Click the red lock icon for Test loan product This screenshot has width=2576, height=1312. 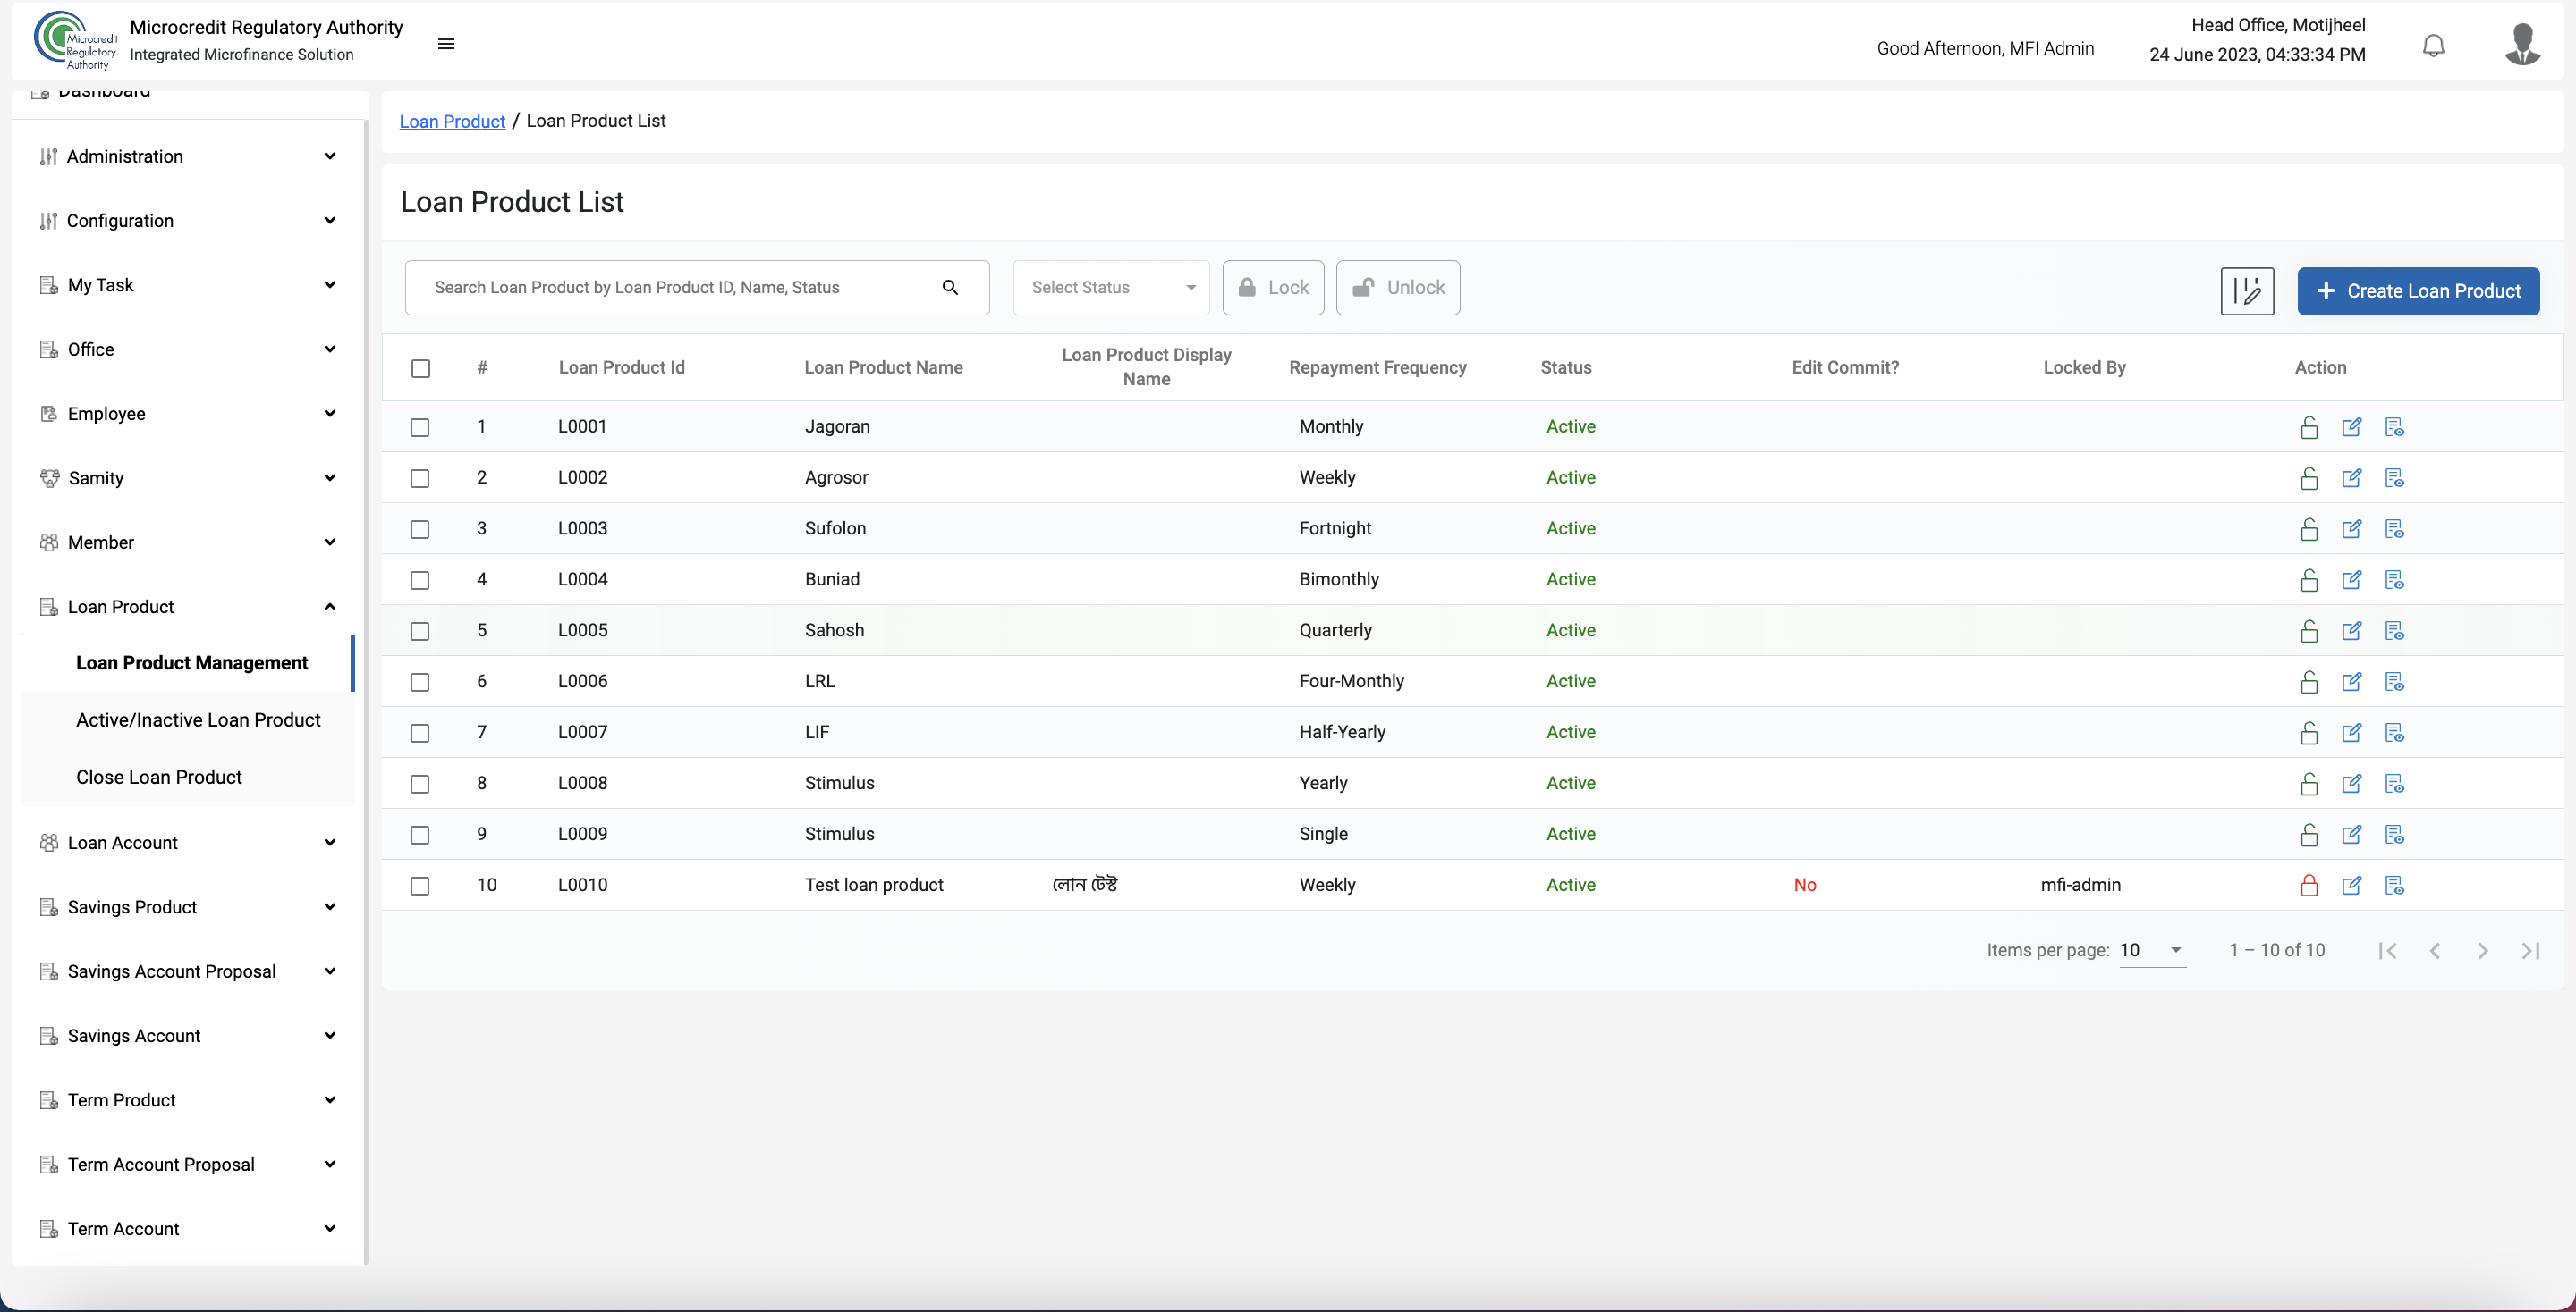2308,886
